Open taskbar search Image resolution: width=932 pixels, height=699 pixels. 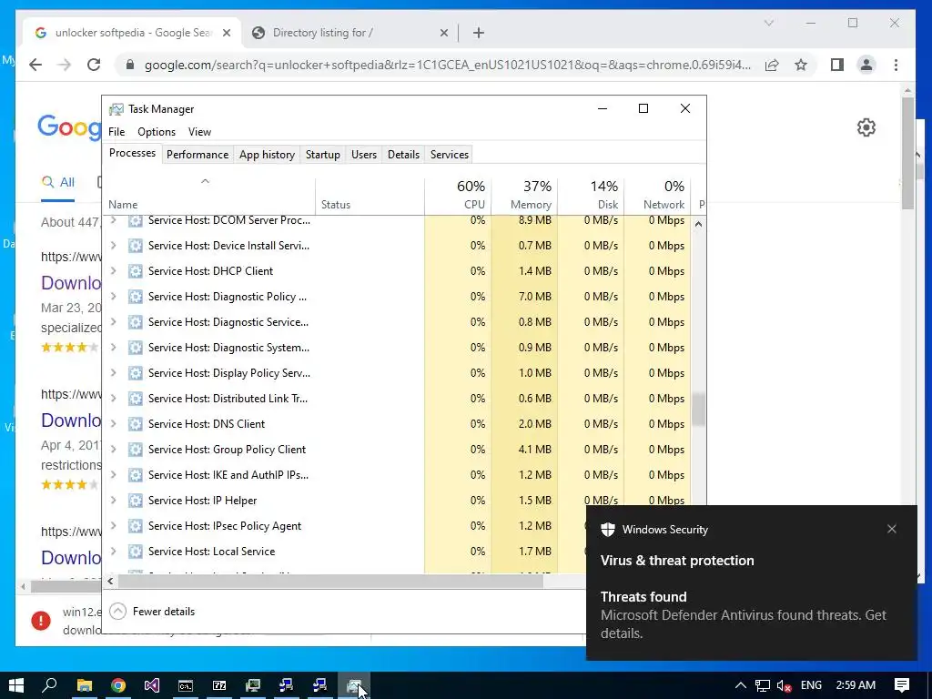pyautogui.click(x=50, y=685)
